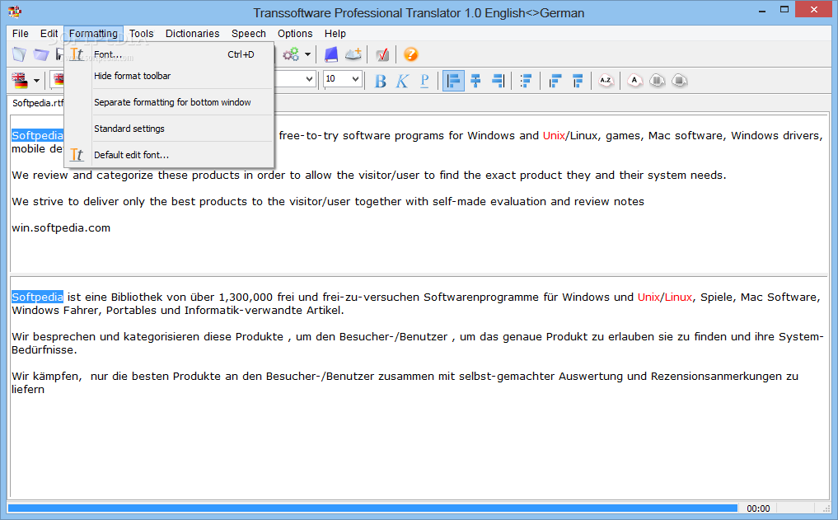
Task: Click the add-to-dictionary open book icon
Action: pyautogui.click(x=353, y=54)
